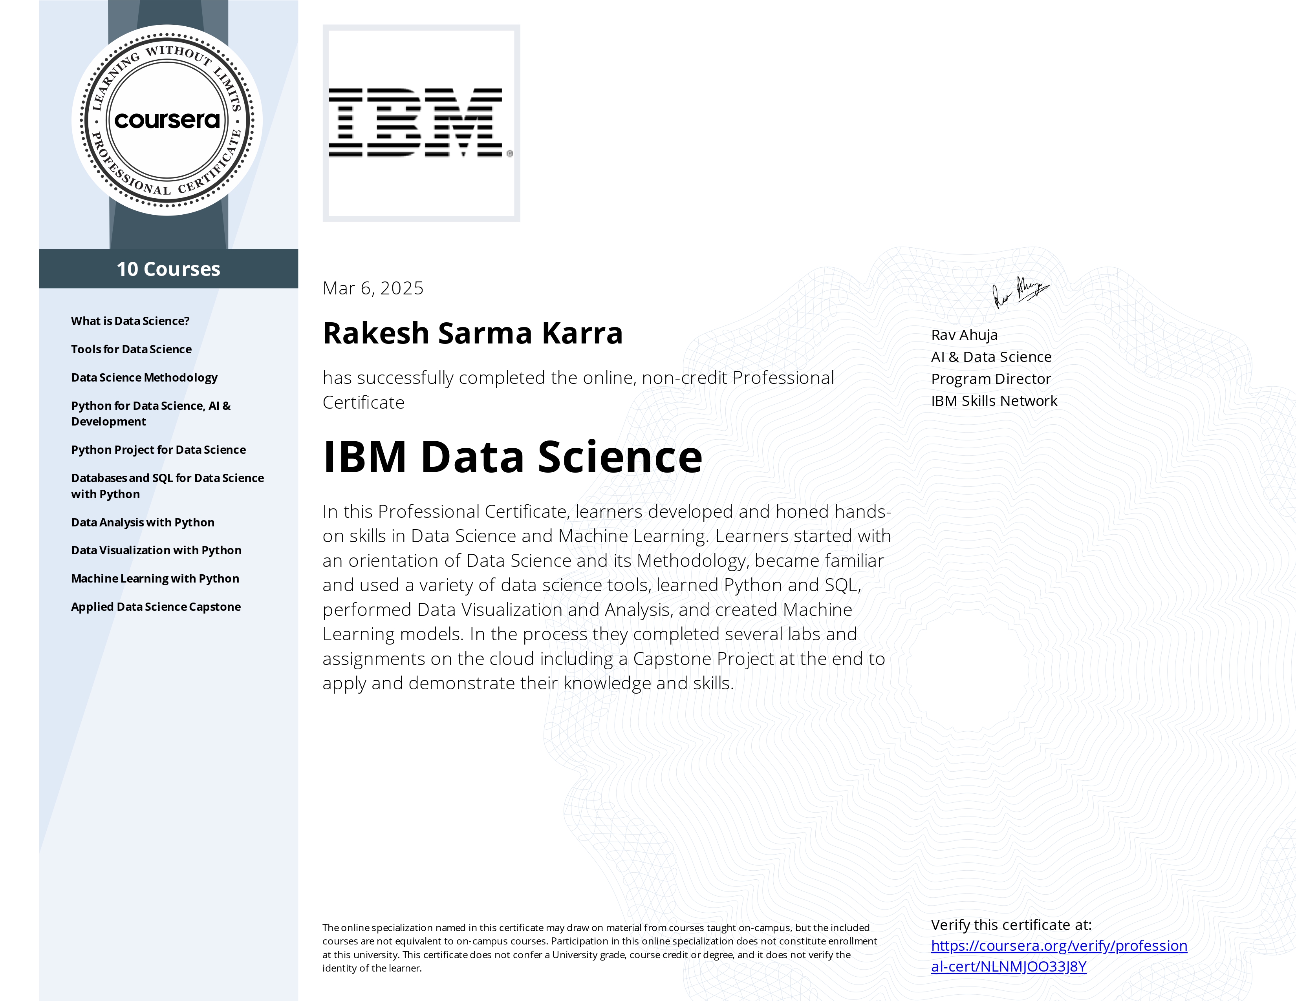Select the Machine Learning with Python course
Image resolution: width=1296 pixels, height=1001 pixels.
tap(155, 578)
